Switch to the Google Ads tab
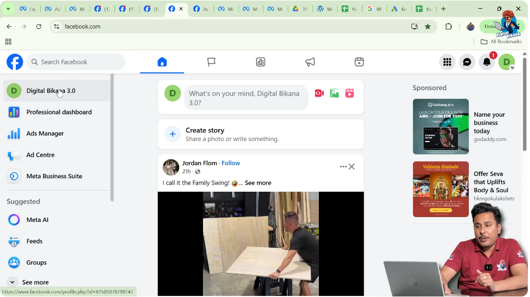This screenshot has height=297, width=530. (399, 9)
